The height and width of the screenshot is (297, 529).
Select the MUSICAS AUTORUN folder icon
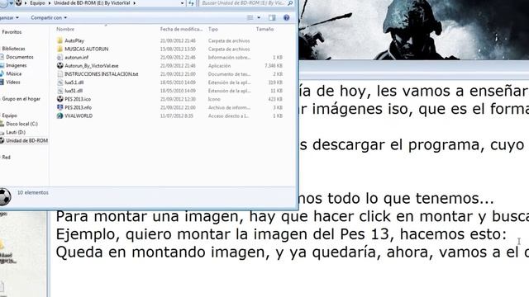point(60,49)
